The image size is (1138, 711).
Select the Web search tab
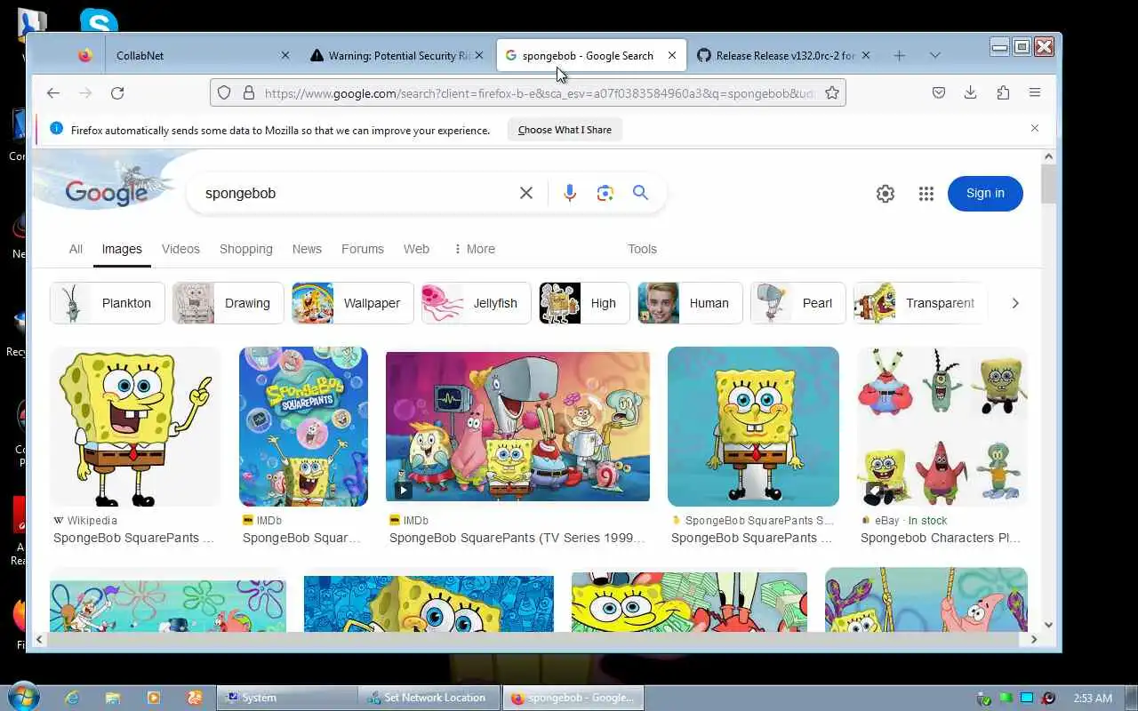[x=416, y=249]
